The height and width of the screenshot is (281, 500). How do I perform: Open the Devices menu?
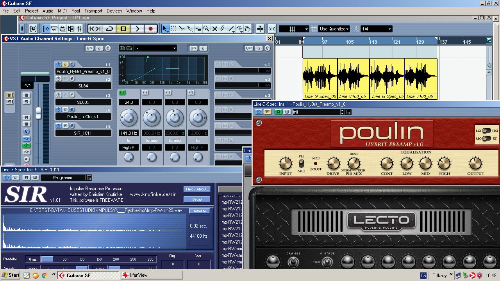(x=114, y=11)
